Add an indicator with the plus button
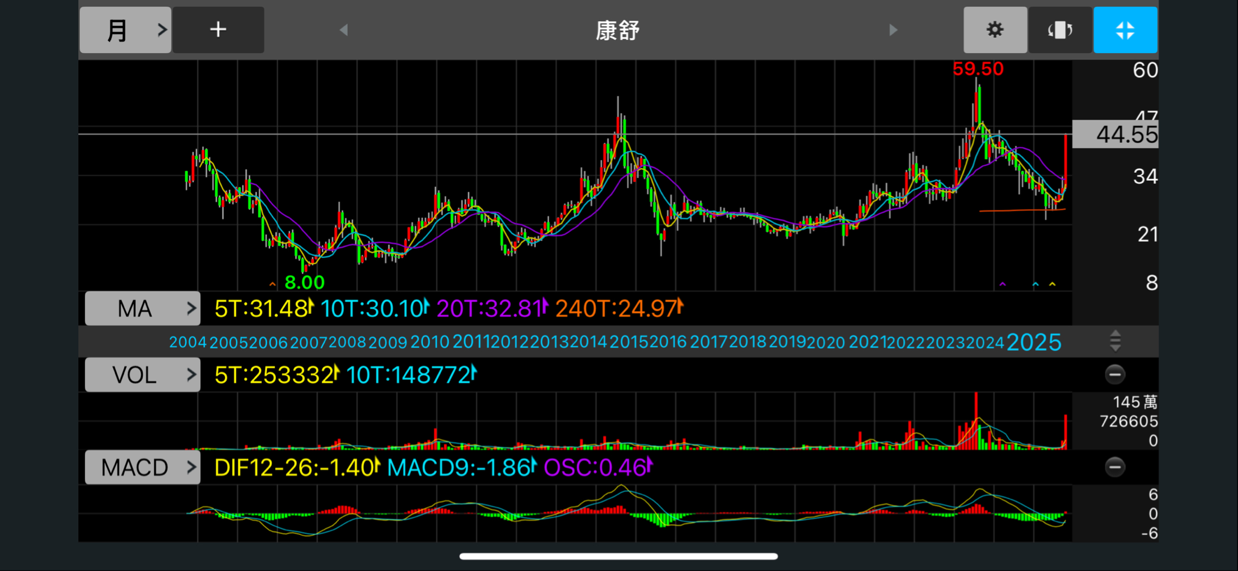Viewport: 1238px width, 571px height. tap(218, 30)
